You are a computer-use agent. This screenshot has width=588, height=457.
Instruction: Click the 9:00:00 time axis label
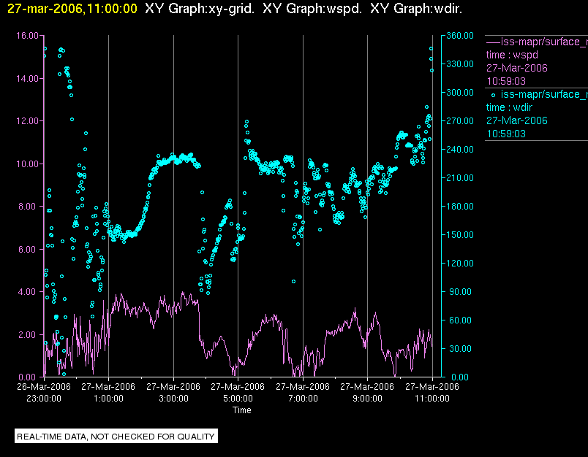pos(367,399)
